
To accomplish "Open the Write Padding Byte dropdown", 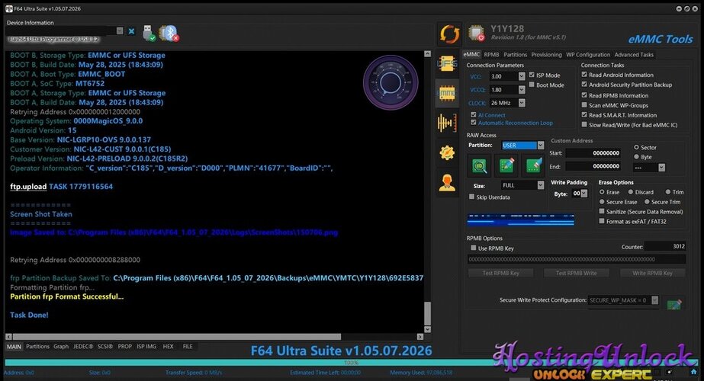I will pyautogui.click(x=583, y=194).
